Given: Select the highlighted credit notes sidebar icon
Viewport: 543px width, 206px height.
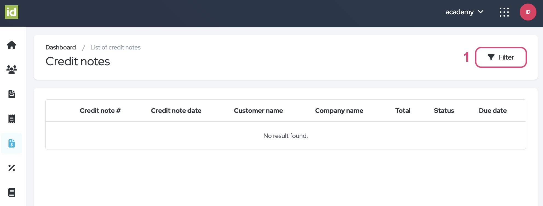Looking at the screenshot, I should (x=11, y=143).
